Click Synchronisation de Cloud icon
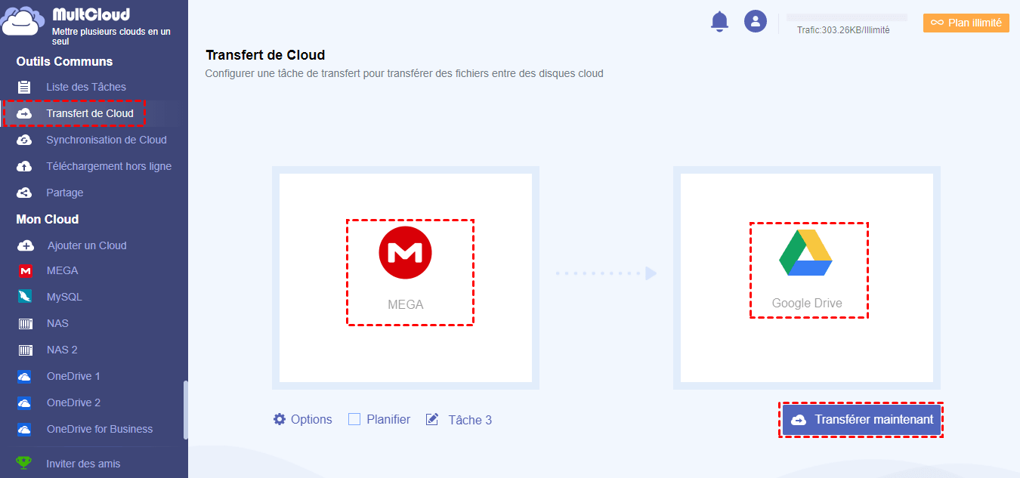 25,140
